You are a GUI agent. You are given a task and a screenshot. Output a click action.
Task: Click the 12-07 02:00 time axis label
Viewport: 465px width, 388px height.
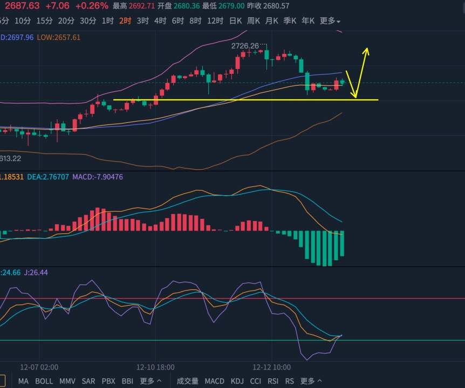coord(39,368)
